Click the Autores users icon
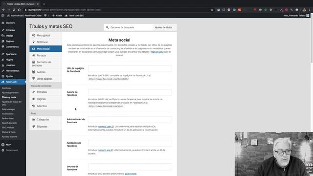Screen dimensions: 313x176 [34, 72]
